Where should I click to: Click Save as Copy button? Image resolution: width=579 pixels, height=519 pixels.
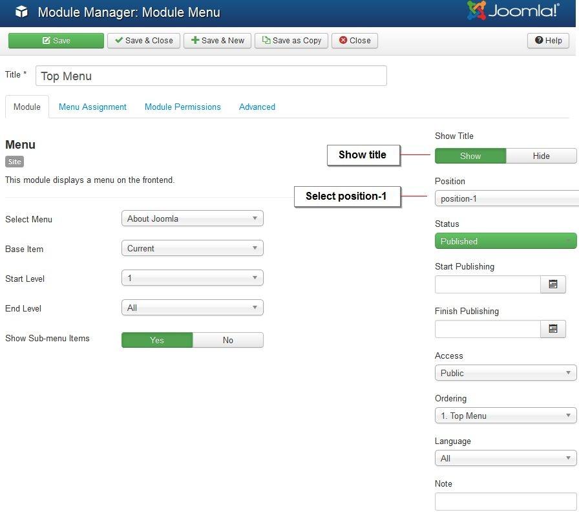tap(291, 40)
